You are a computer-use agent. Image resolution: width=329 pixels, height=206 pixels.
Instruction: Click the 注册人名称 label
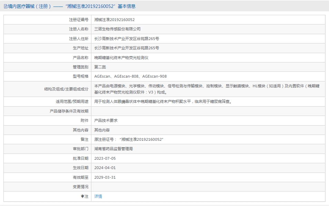[x=79, y=29]
